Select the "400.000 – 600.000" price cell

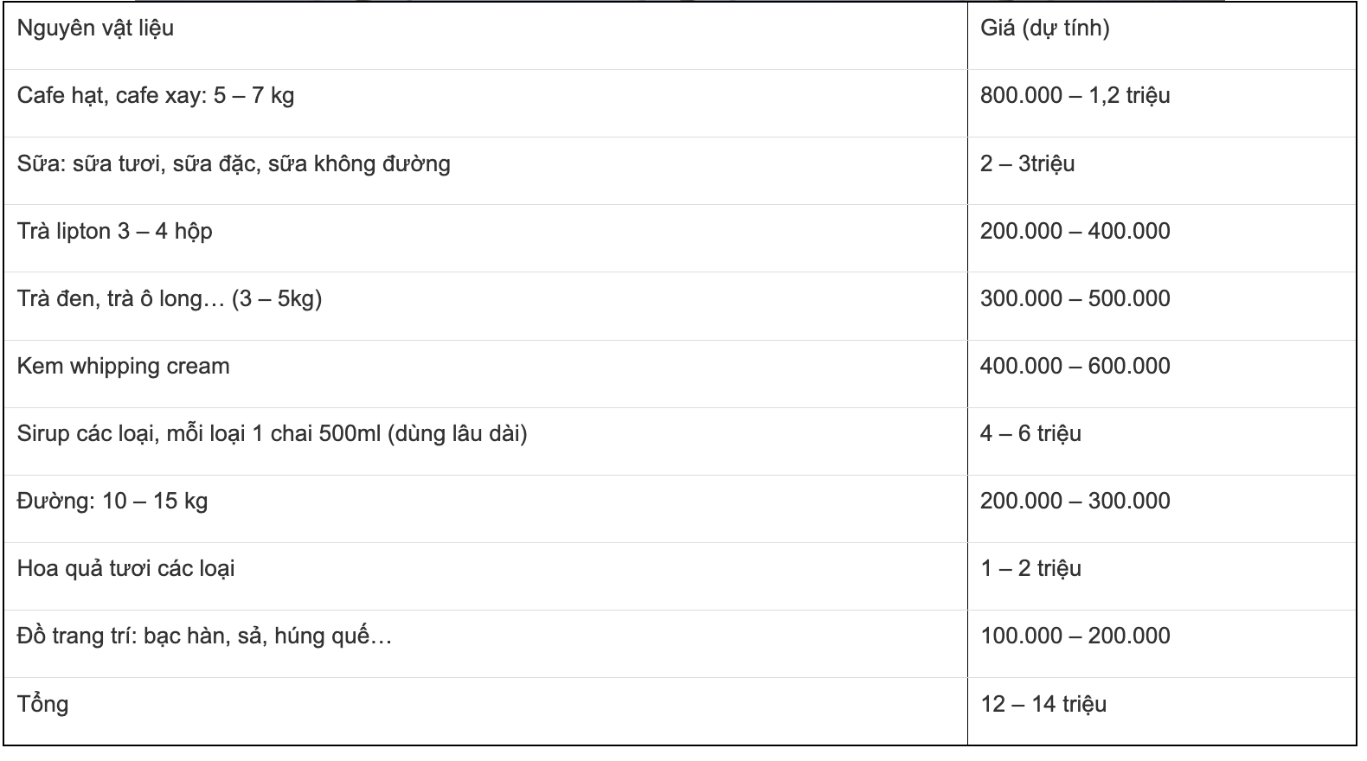pyautogui.click(x=1075, y=366)
